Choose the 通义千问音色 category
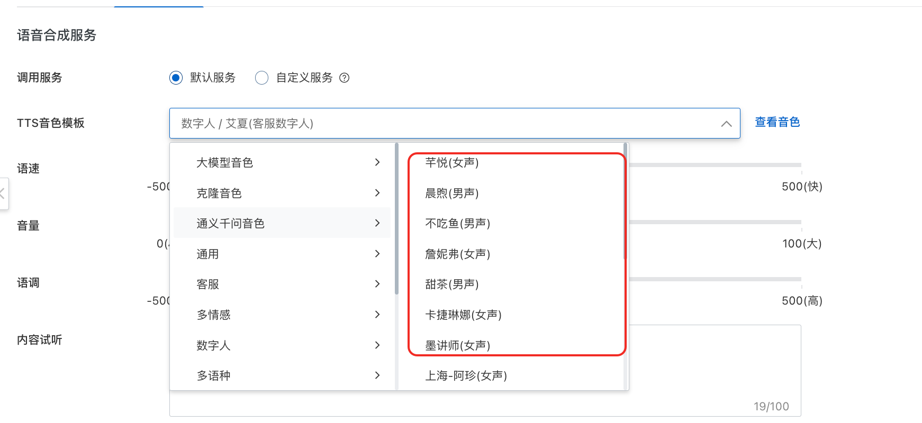 (x=230, y=224)
